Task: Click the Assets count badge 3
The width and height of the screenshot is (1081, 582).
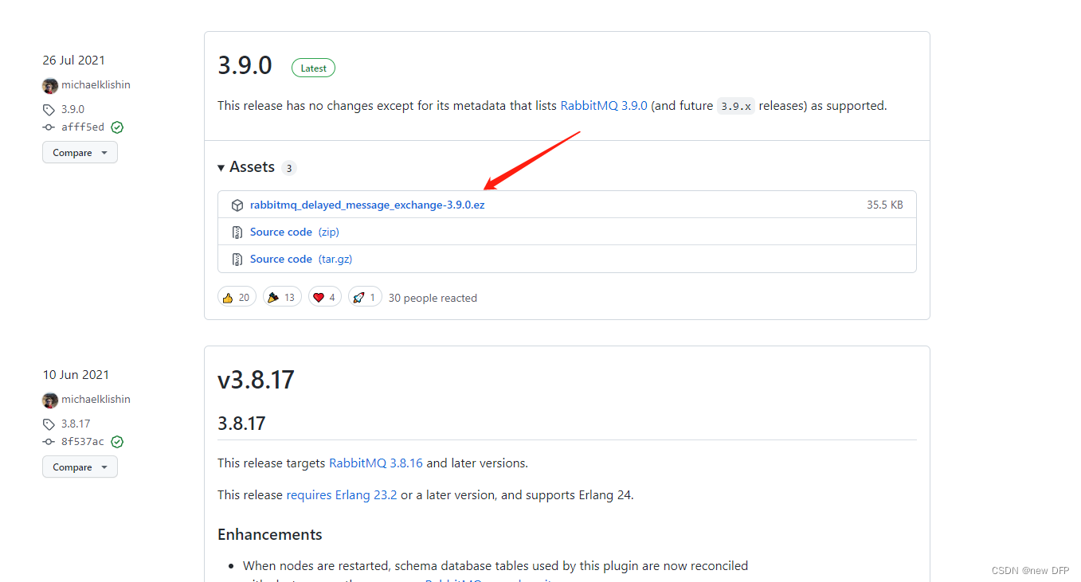Action: point(289,168)
